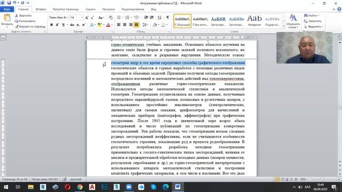Image resolution: width=342 pixels, height=192 pixels.
Task: Select the Название style
Action: coord(254,21)
